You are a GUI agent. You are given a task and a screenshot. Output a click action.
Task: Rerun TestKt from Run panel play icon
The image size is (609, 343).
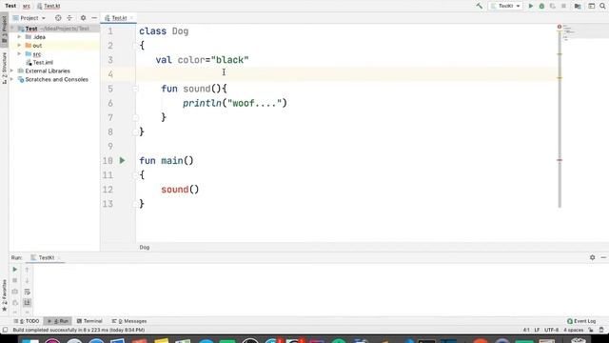click(x=15, y=269)
